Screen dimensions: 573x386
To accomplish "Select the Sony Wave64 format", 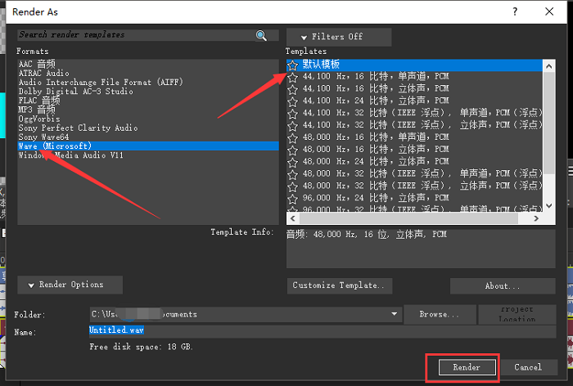I will pos(148,137).
